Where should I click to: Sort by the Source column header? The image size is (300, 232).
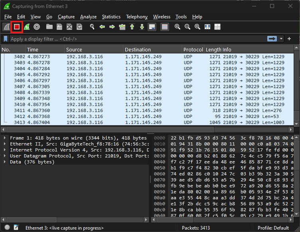94,50
